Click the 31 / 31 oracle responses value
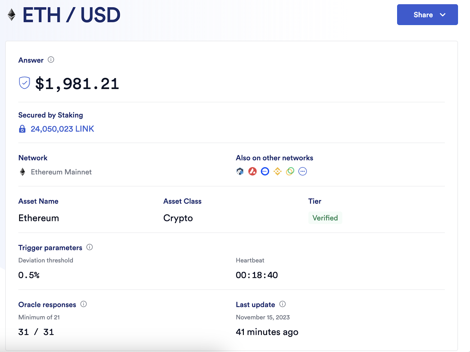Screen dimensions: 470x352 coord(36,332)
